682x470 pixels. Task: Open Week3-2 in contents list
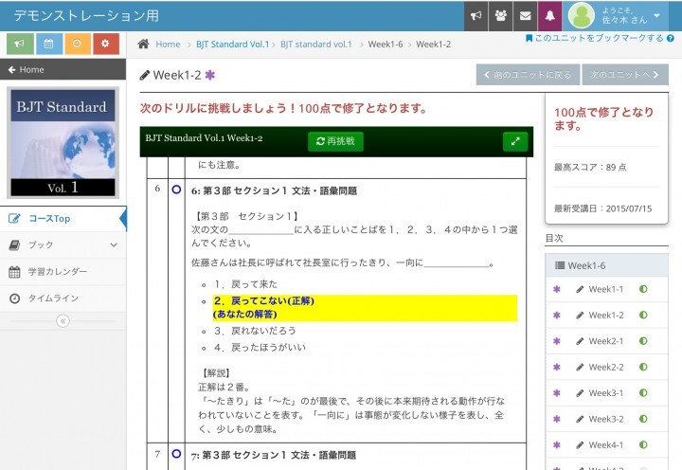[606, 419]
